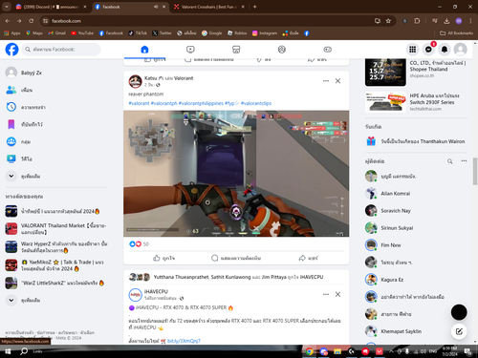Click the #valorantclips hashtag
Viewport: 478px width, 358px height.
256,103
